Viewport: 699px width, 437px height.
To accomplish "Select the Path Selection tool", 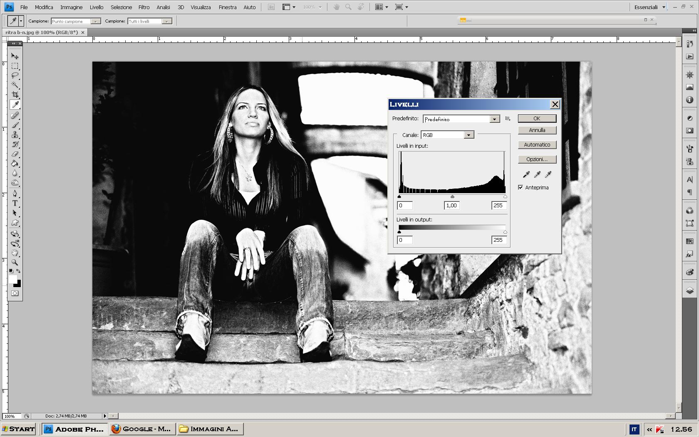I will 15,213.
